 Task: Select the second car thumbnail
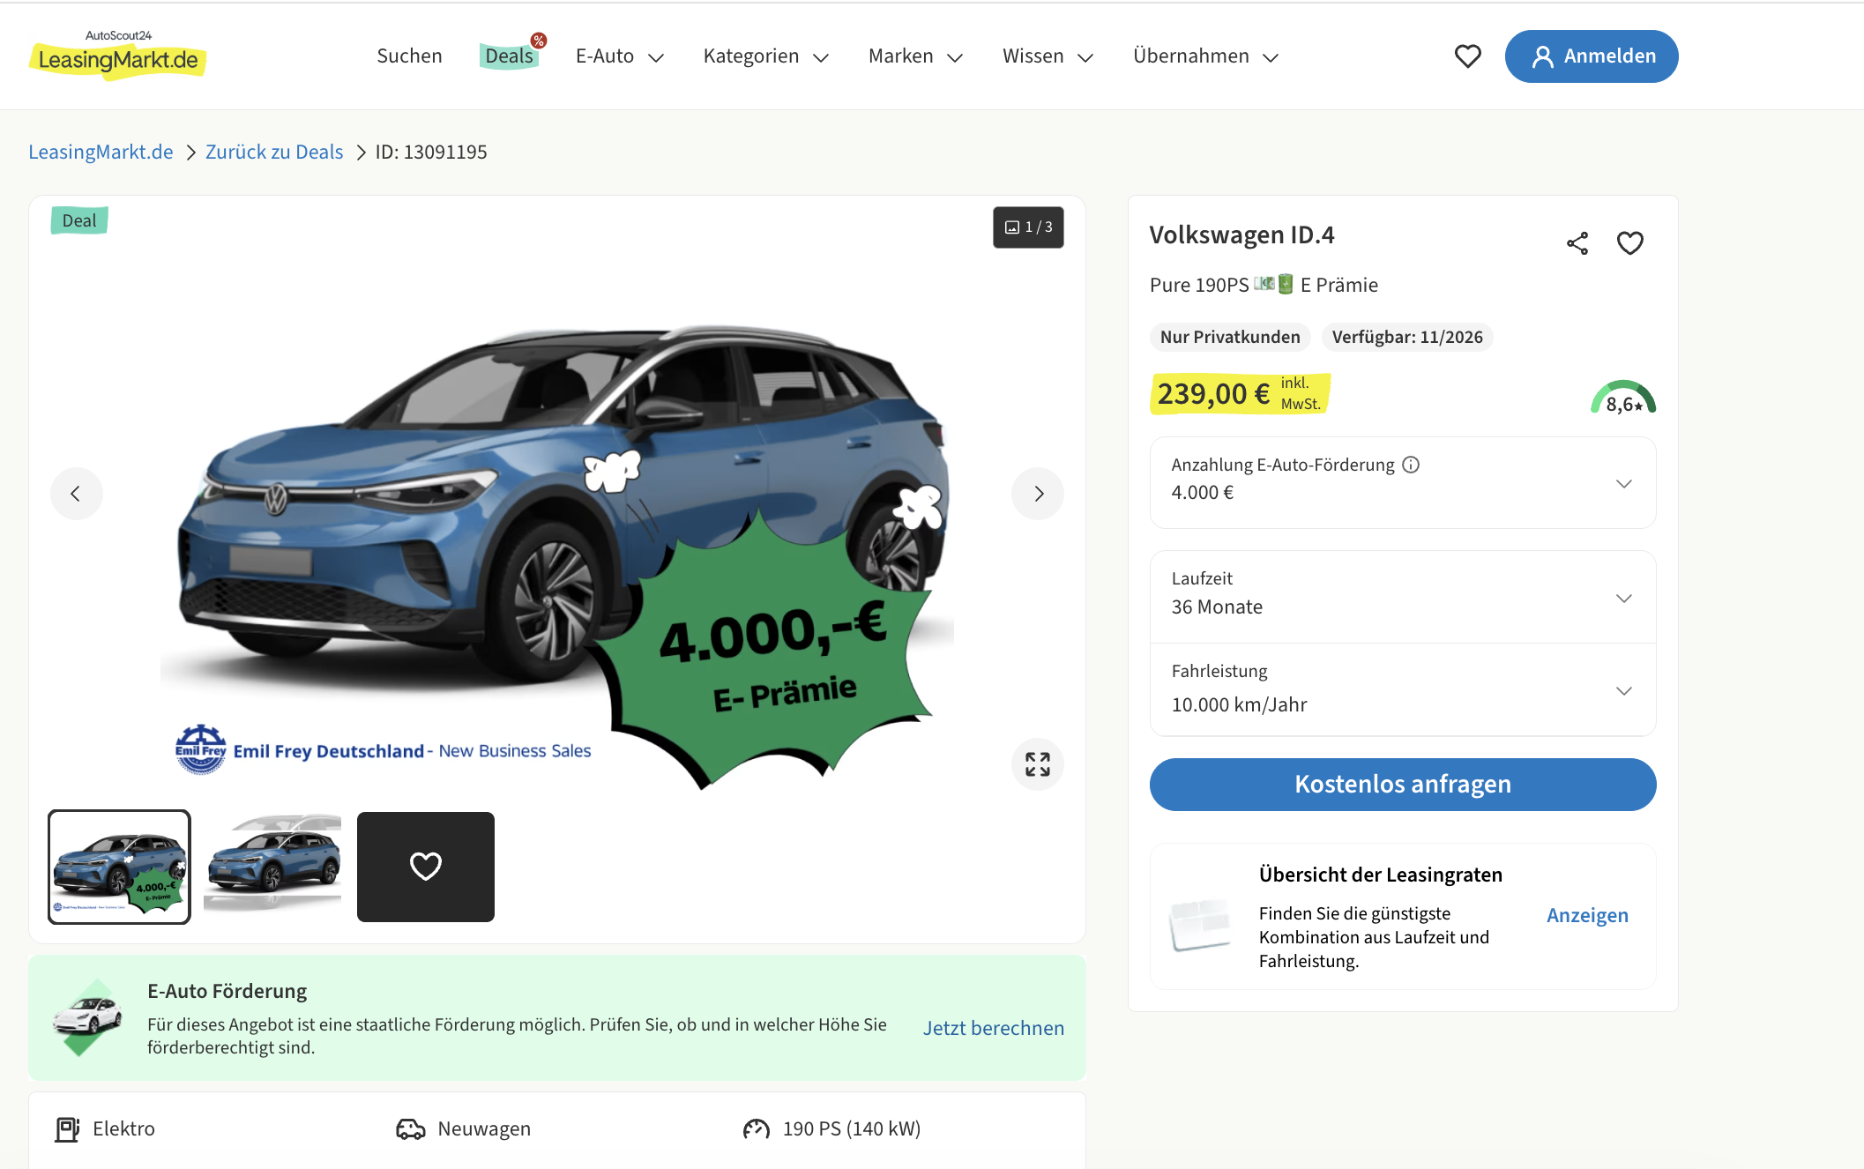click(x=272, y=867)
